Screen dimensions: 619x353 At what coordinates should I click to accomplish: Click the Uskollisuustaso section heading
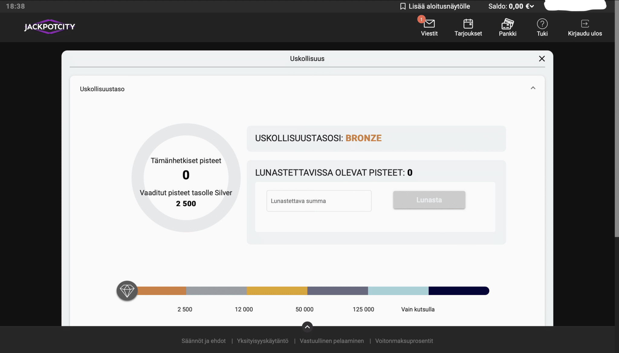[102, 89]
